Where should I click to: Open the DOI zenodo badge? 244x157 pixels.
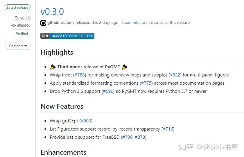[x=67, y=36]
